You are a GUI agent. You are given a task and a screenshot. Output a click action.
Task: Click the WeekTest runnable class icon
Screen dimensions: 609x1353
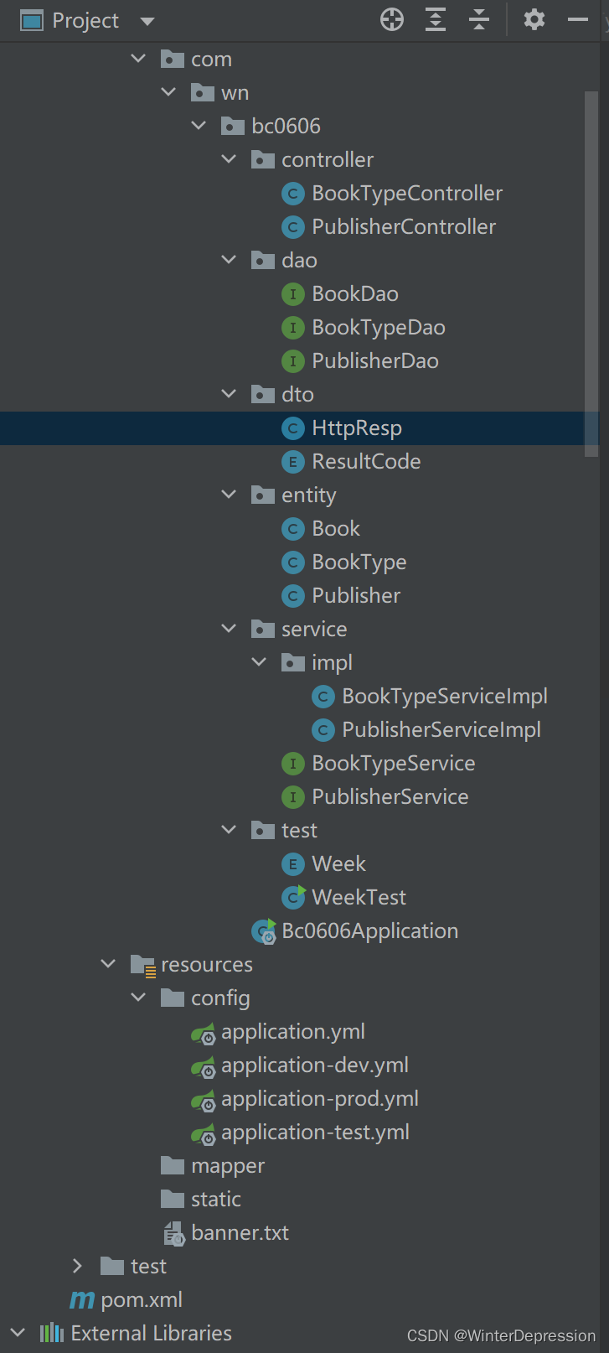pyautogui.click(x=293, y=897)
